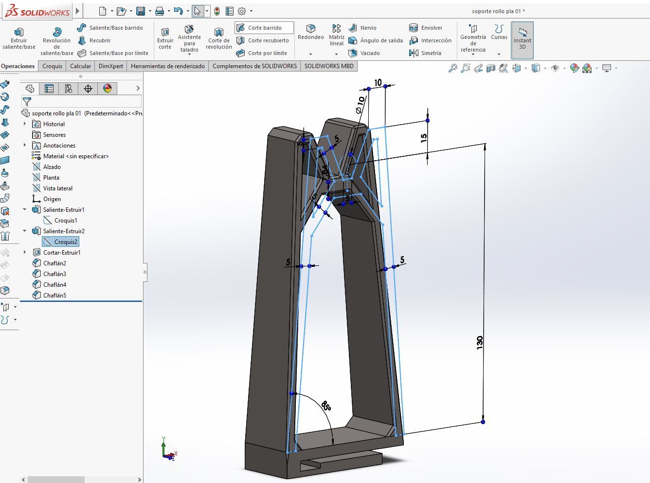Select Croquis1 in the feature tree
The height and width of the screenshot is (483, 650).
click(x=65, y=220)
